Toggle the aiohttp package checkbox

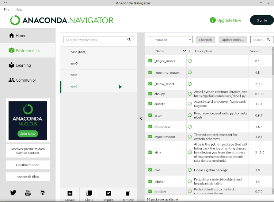click(150, 104)
